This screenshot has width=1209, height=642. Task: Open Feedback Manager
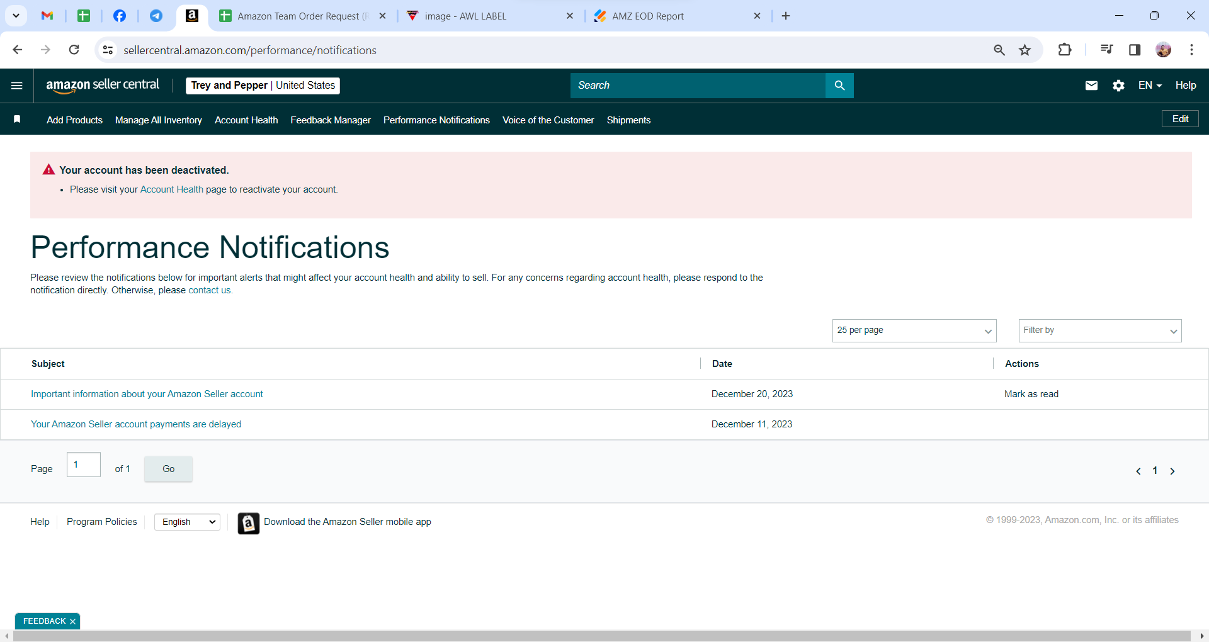331,120
